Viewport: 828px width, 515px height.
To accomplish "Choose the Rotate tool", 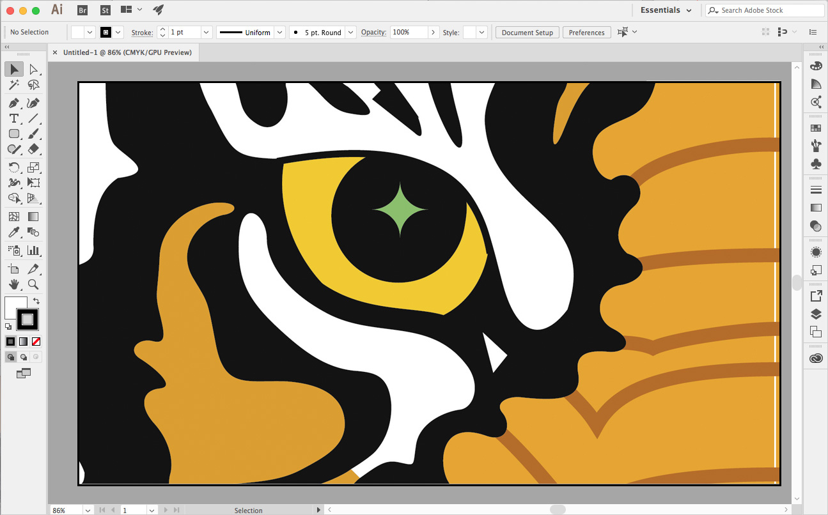I will click(14, 167).
